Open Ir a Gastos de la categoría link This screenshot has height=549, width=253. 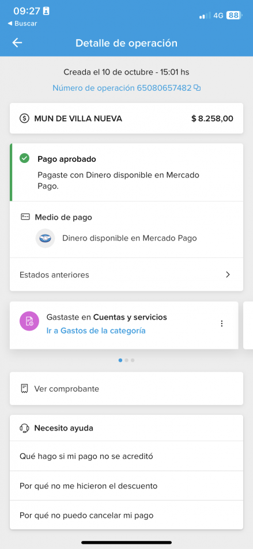96,331
